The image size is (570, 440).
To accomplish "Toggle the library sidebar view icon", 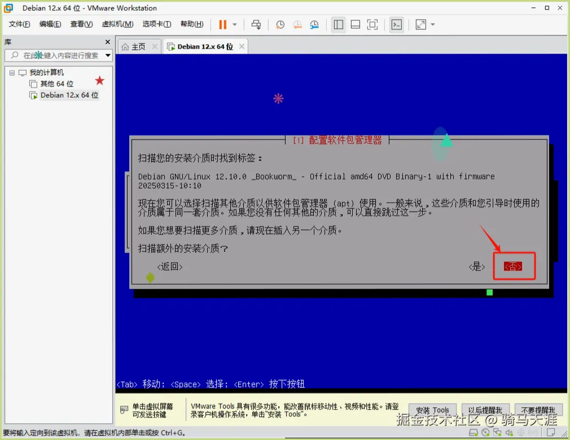I will (x=339, y=24).
